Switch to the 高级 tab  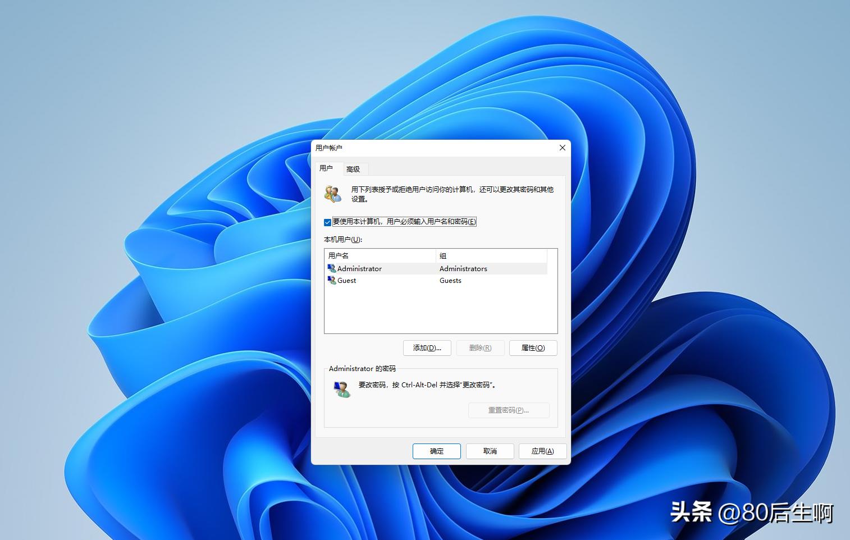coord(354,168)
